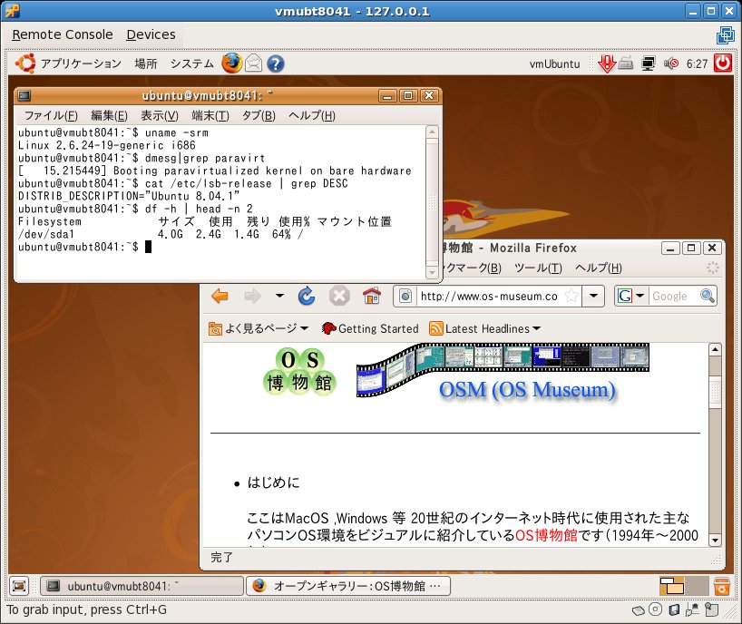Click the terminal scrollbar up arrow

[x=432, y=132]
